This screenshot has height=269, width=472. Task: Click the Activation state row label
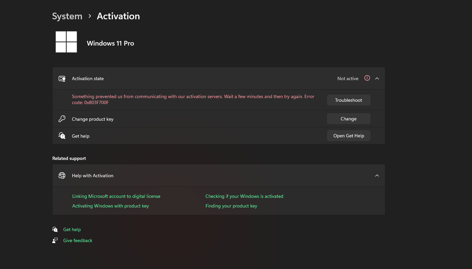88,78
